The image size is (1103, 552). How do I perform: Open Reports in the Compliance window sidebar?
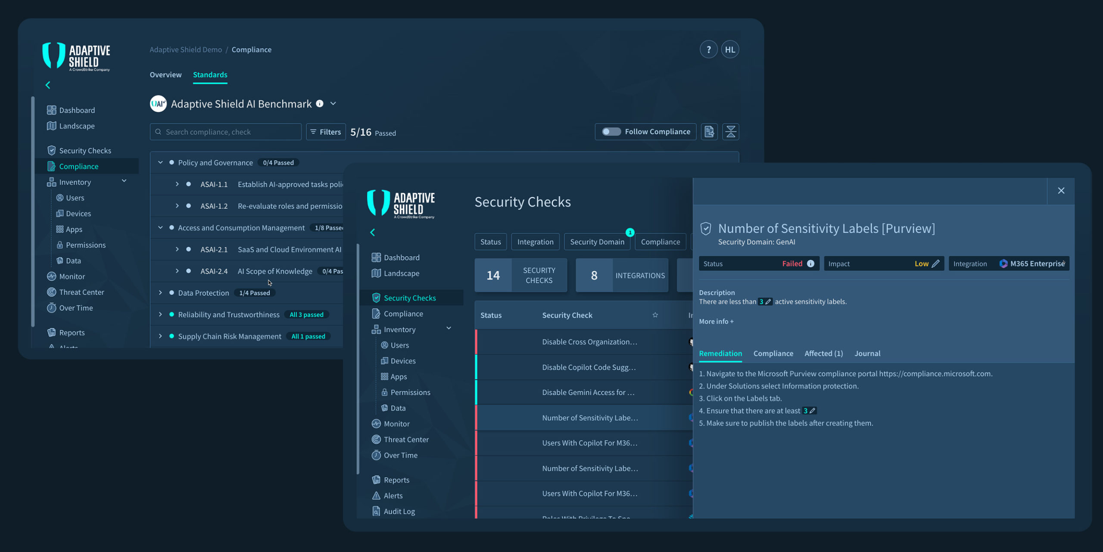[x=66, y=332]
